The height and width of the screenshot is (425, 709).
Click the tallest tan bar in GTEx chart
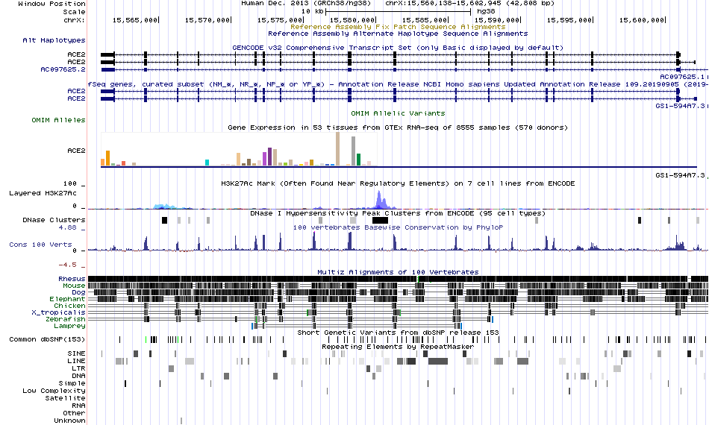[338, 148]
